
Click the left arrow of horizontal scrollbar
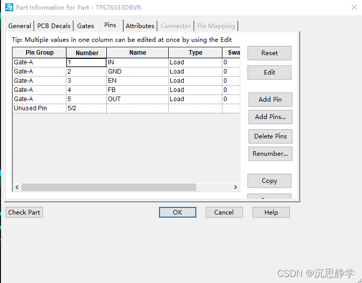pos(17,187)
